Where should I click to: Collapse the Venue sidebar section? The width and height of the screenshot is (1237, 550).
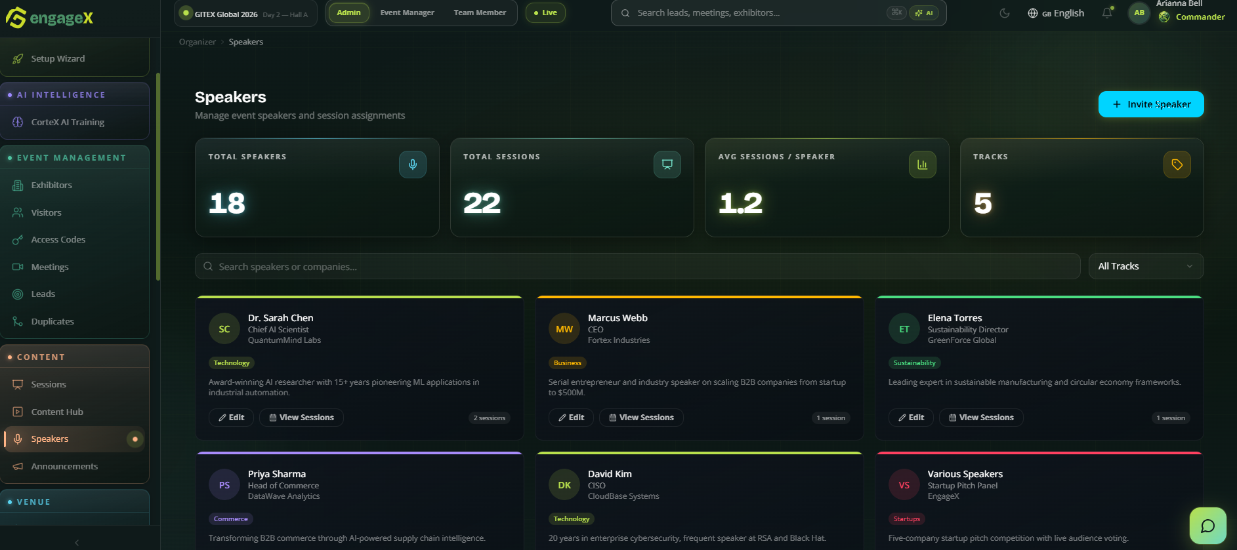[75, 502]
